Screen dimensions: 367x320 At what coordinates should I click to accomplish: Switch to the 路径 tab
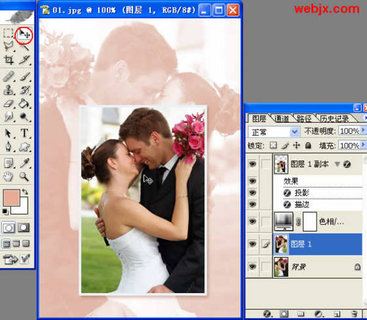tap(304, 119)
